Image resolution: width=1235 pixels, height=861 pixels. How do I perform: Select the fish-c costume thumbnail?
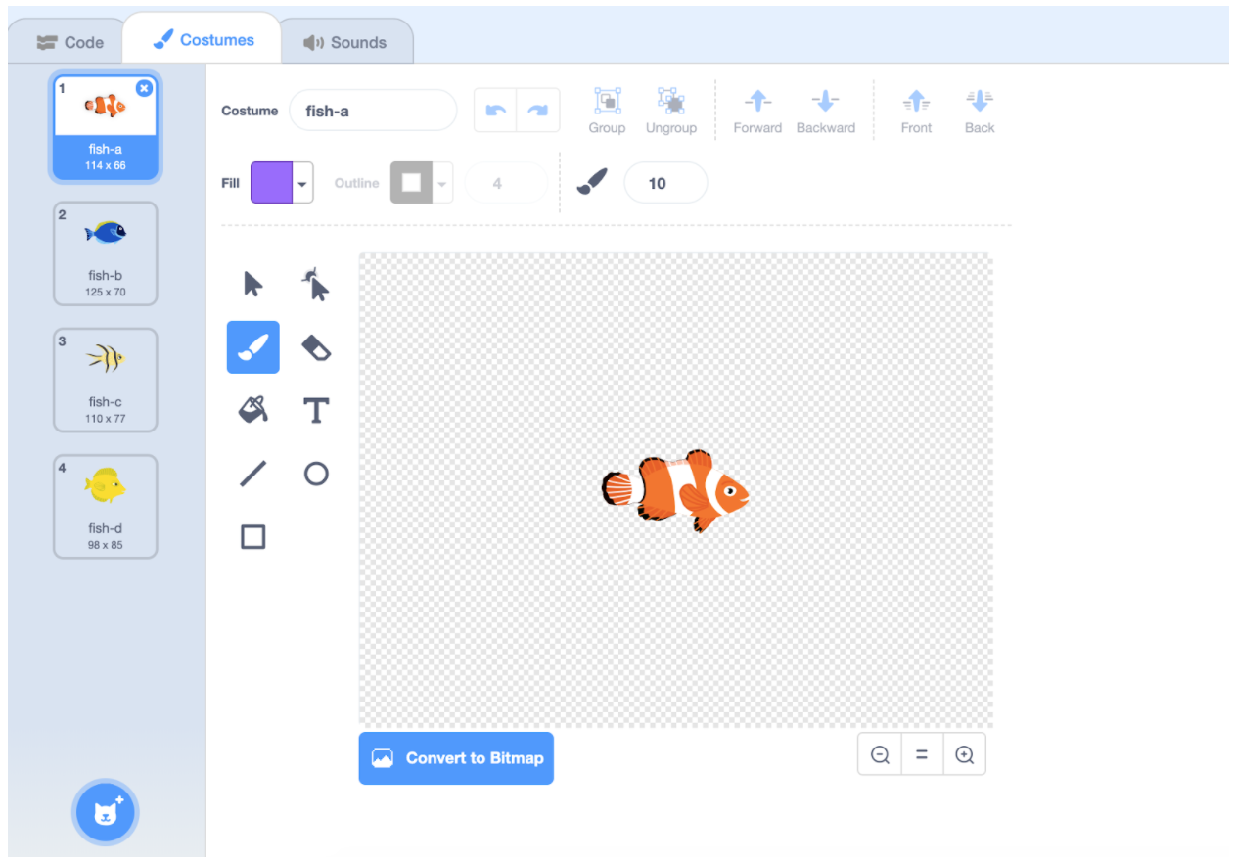[106, 381]
